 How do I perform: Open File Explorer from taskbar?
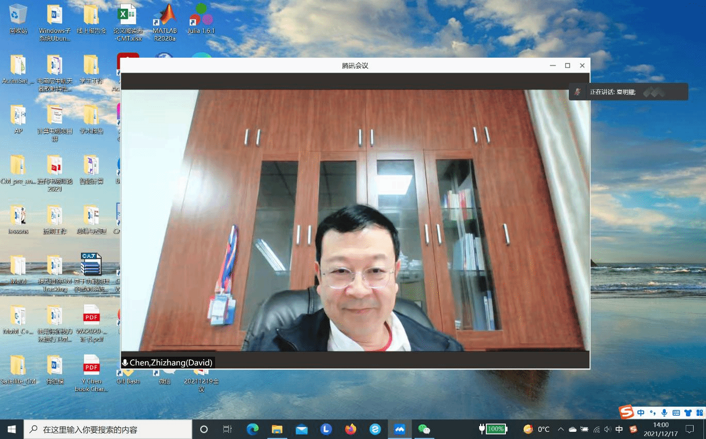[x=277, y=429]
